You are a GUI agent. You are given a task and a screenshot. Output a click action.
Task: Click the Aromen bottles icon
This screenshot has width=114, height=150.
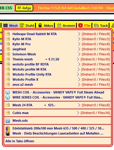click(x=59, y=25)
